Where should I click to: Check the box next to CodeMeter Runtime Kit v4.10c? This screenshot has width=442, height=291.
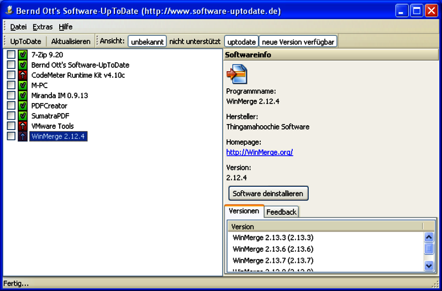11,75
